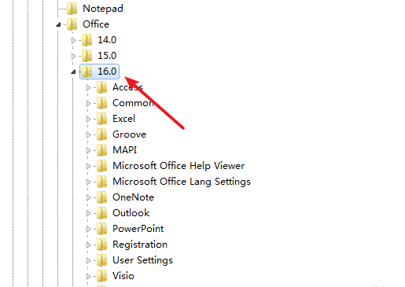Click the OneNote folder icon

[101, 197]
